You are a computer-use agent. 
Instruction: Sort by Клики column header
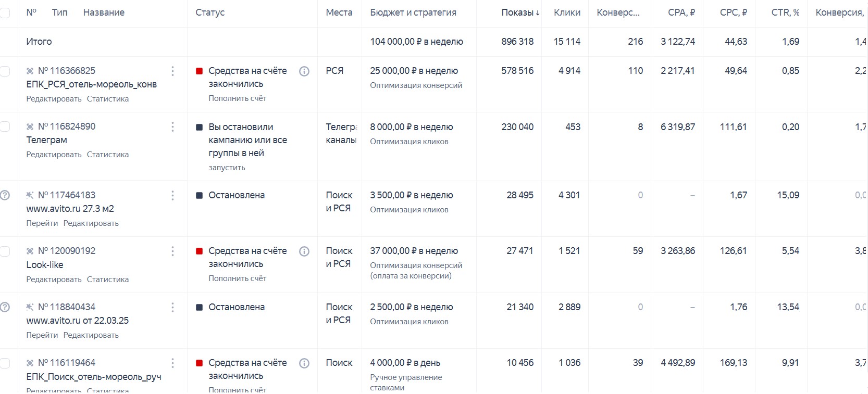(567, 12)
